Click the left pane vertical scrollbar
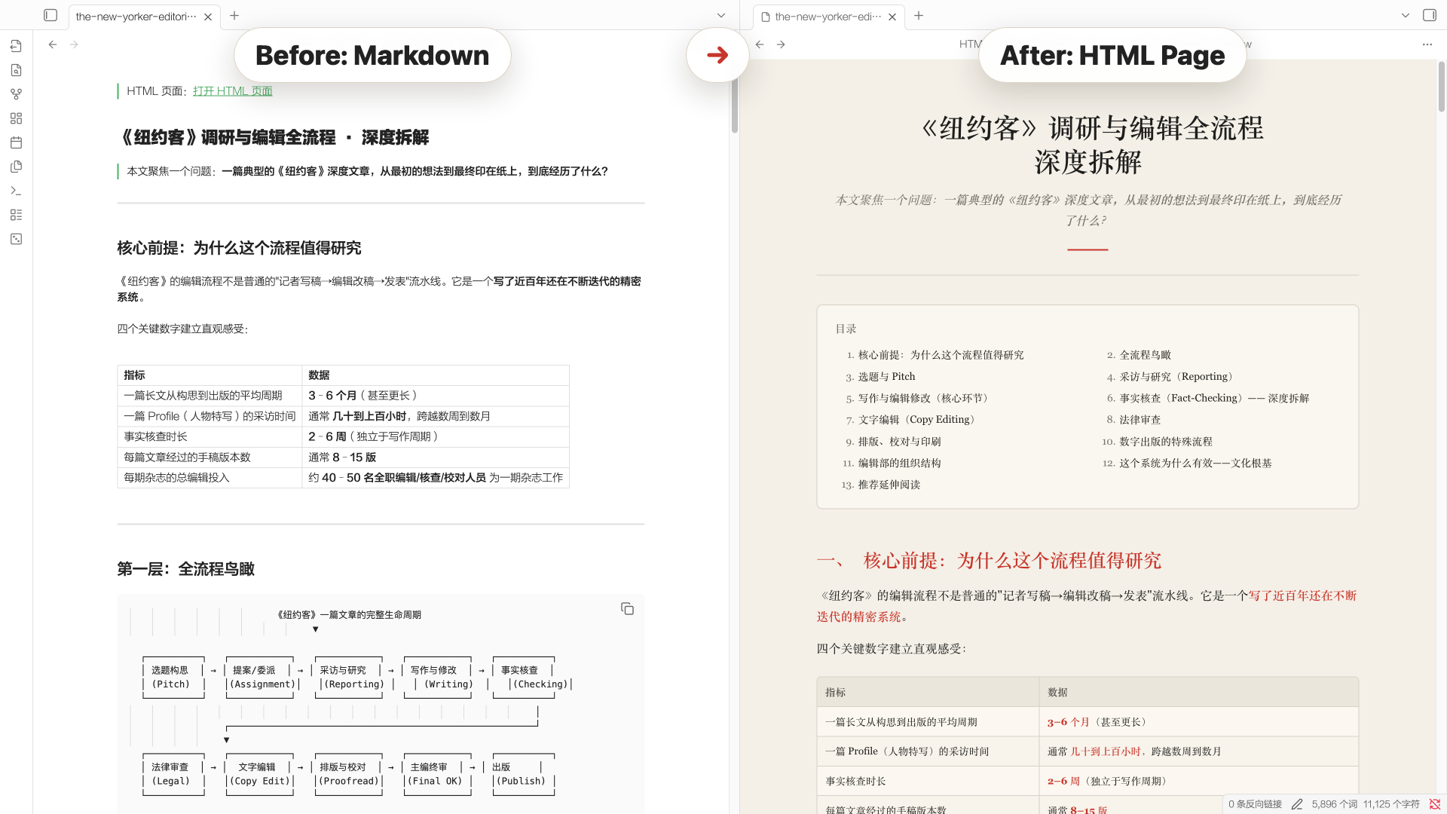Viewport: 1447px width, 814px height. pyautogui.click(x=734, y=105)
